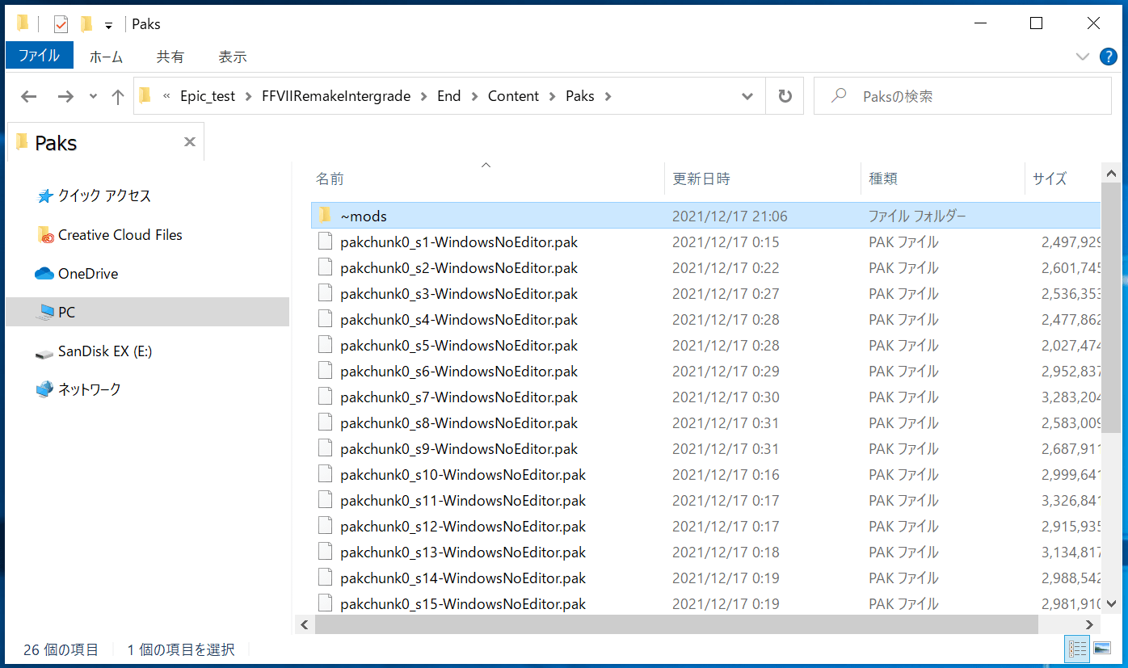Click the date 2021/12/17 21:06
Image resolution: width=1128 pixels, height=668 pixels.
(x=730, y=216)
